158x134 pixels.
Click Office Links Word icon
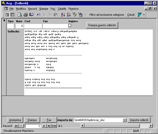click(140, 15)
